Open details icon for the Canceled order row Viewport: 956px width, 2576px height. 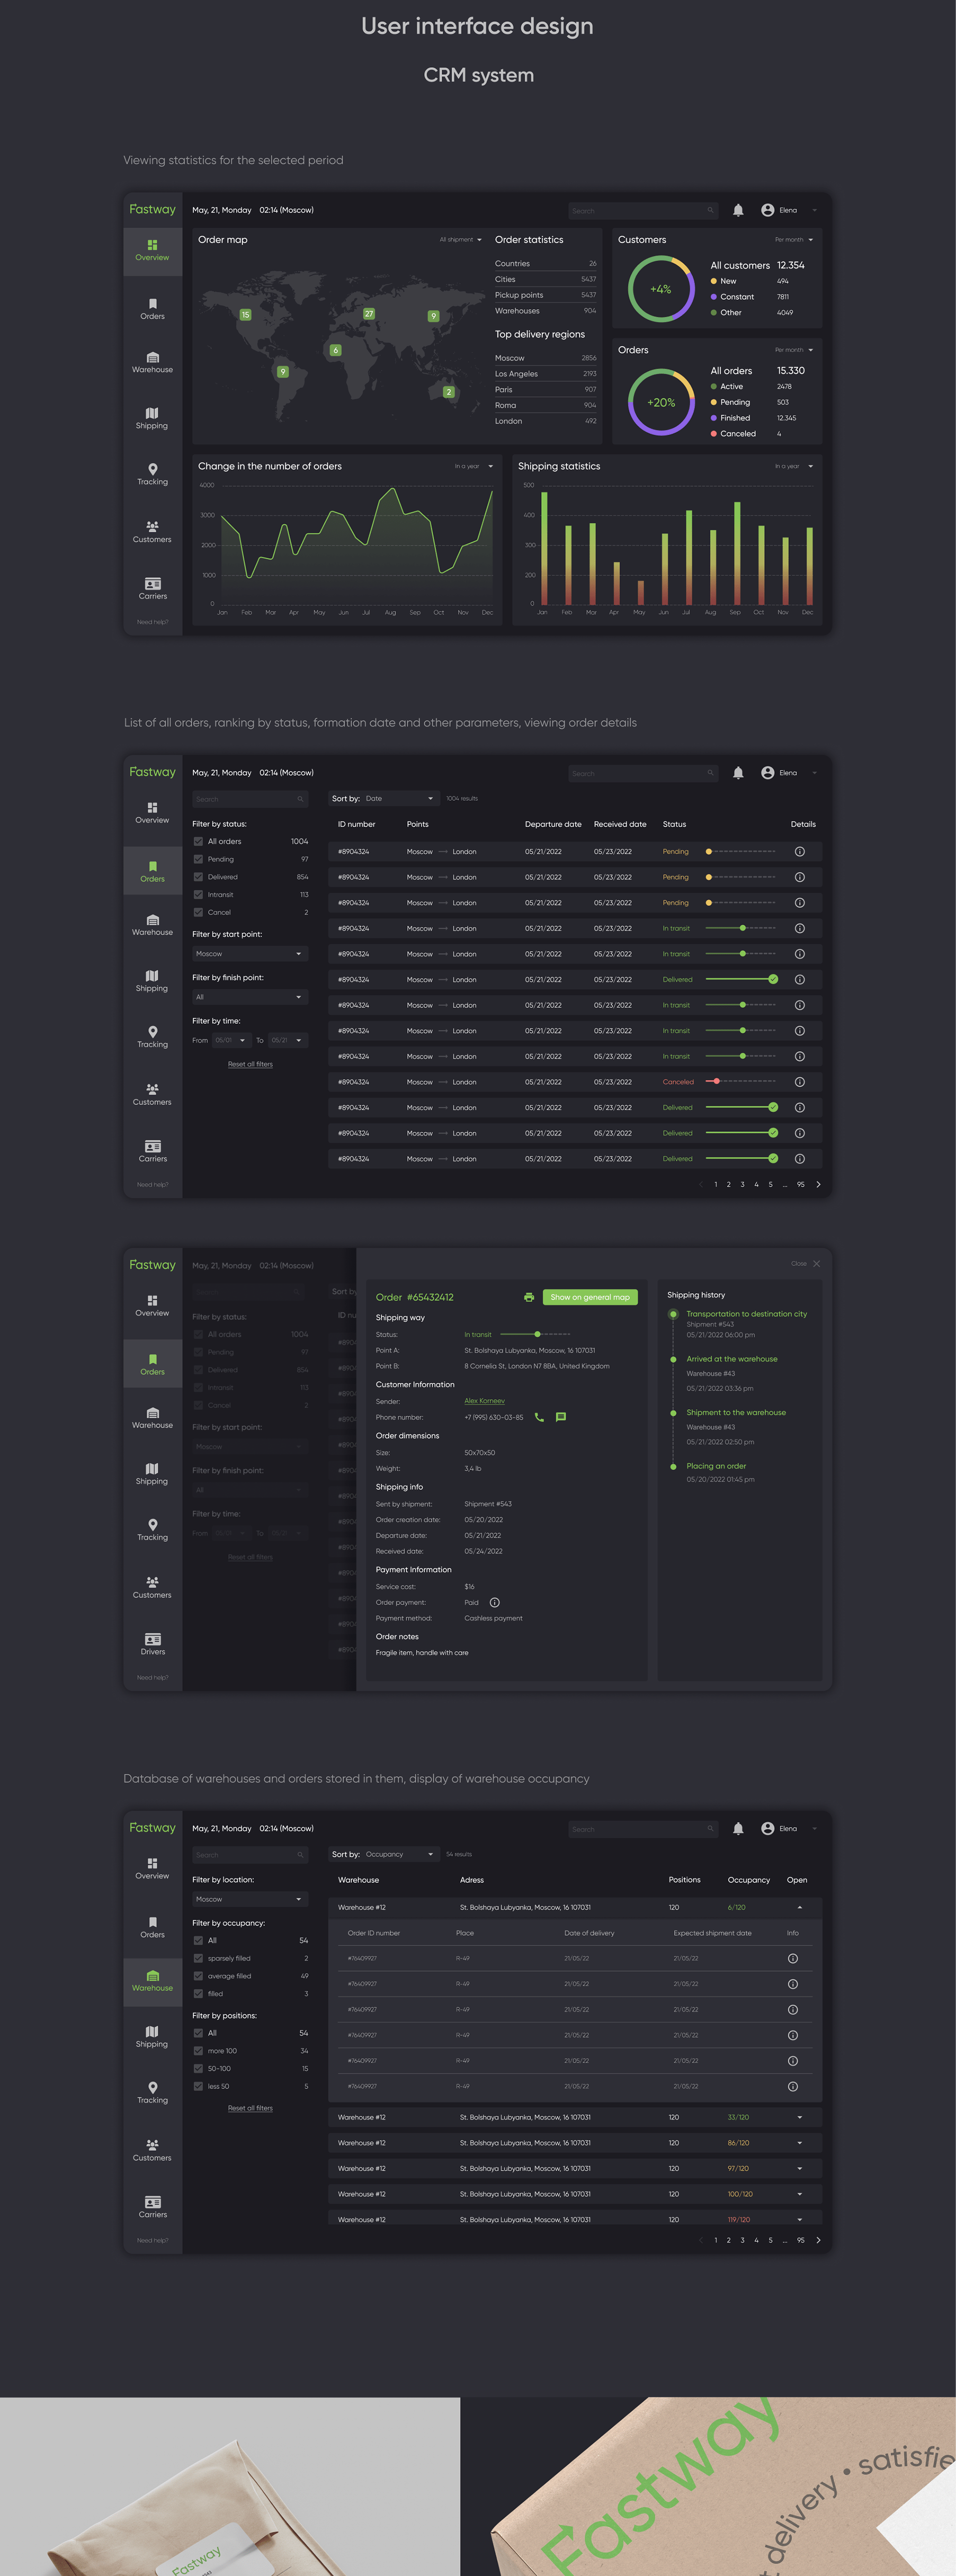[799, 1082]
